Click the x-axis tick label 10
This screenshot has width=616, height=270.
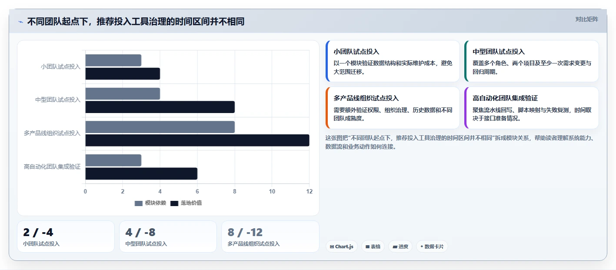point(272,192)
